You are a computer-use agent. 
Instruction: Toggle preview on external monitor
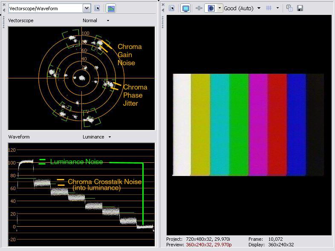[185, 8]
